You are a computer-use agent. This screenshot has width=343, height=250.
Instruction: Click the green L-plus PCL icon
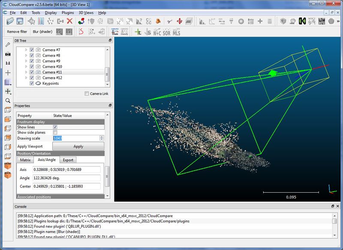click(x=138, y=32)
